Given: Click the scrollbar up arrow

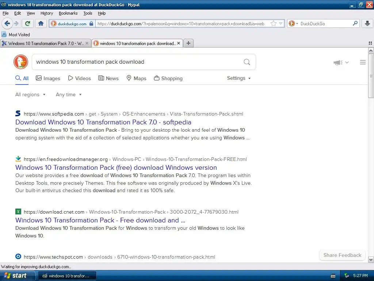Looking at the screenshot, I should pyautogui.click(x=371, y=50).
